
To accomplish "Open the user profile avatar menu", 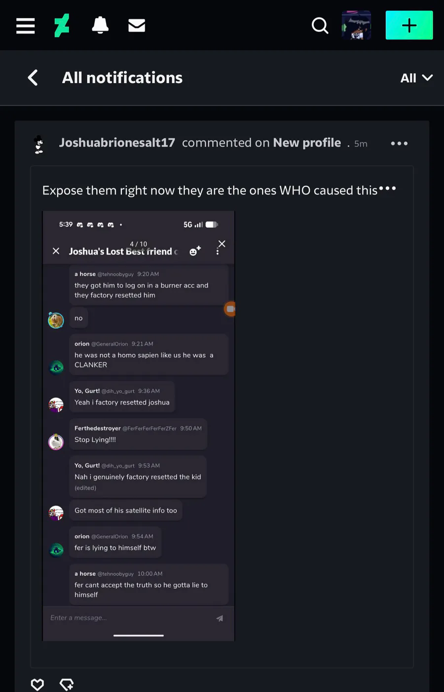I will [x=356, y=25].
